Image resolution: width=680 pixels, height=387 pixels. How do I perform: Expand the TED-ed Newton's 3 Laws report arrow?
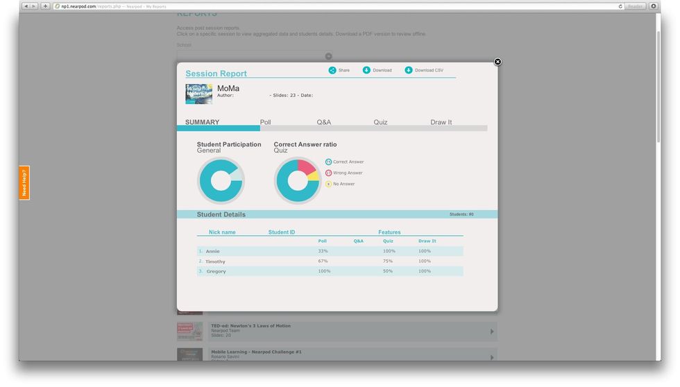[492, 332]
